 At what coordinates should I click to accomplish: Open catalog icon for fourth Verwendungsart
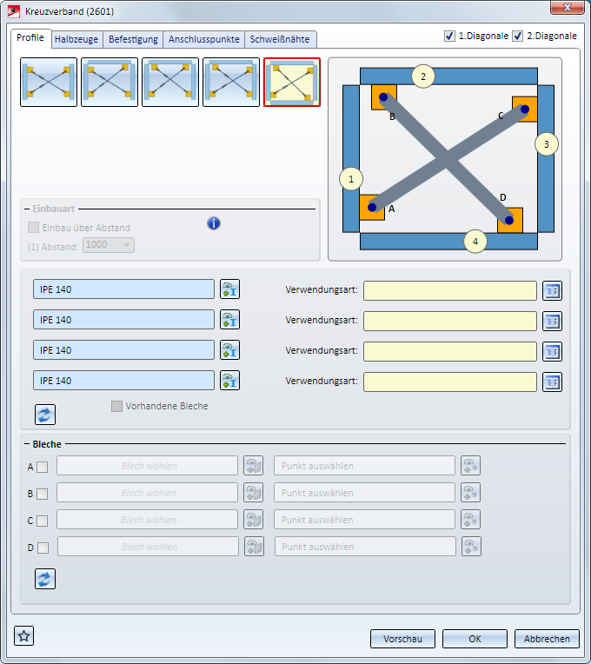pyautogui.click(x=553, y=382)
